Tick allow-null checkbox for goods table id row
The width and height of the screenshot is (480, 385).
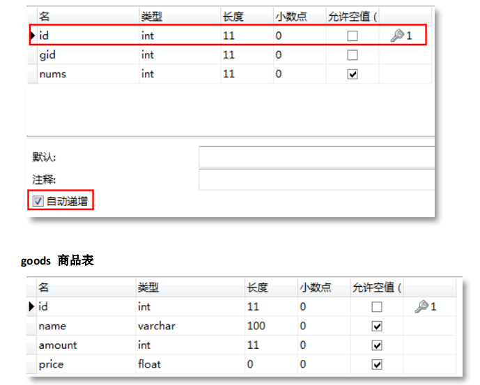click(376, 306)
